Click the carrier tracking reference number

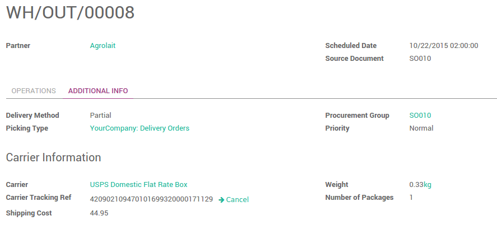pos(151,199)
